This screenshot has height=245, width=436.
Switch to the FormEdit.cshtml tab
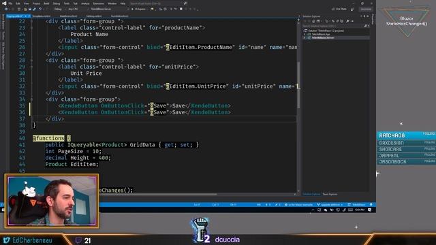coord(120,16)
